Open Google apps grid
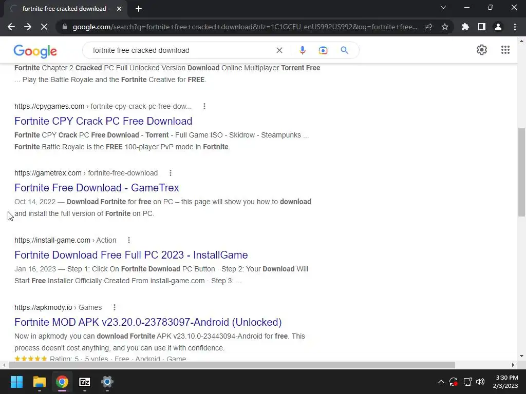This screenshot has height=394, width=526. pyautogui.click(x=505, y=50)
